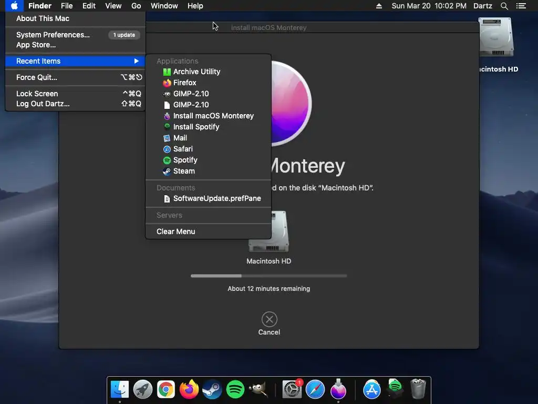The width and height of the screenshot is (538, 404).
Task: Open Spotify icon in the Dock
Action: (x=235, y=389)
